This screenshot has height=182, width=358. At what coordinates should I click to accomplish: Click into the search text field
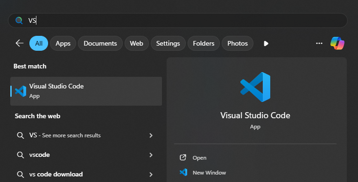click(178, 20)
